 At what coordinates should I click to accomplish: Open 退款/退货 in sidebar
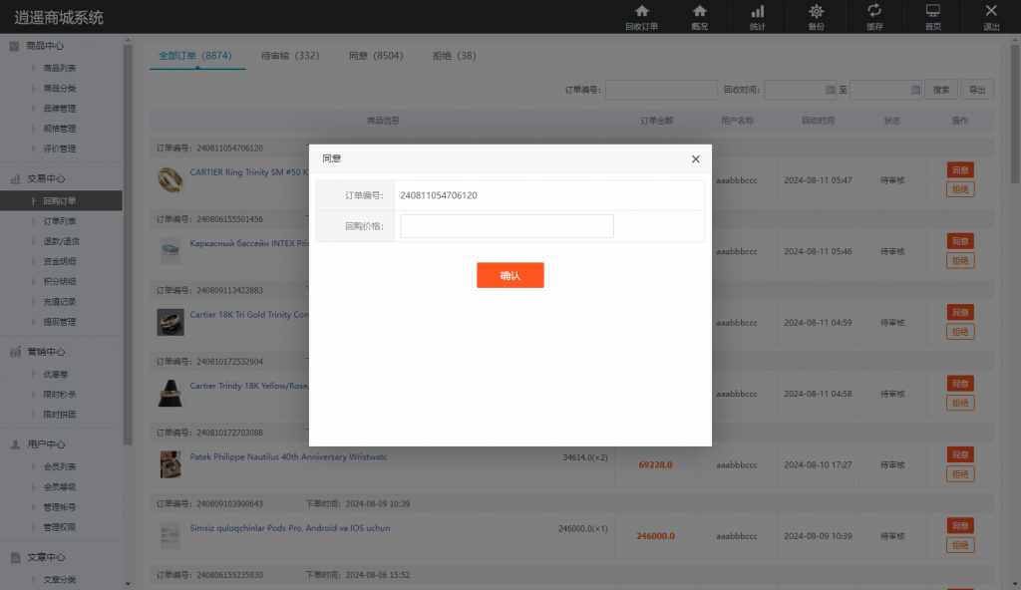click(61, 241)
